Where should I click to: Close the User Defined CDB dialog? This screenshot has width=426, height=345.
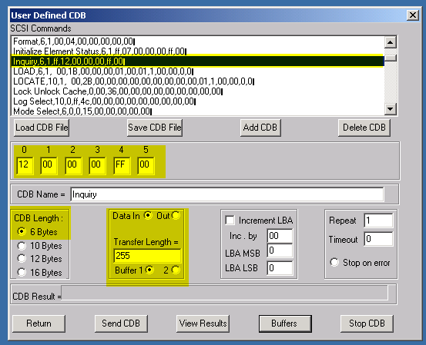412,15
